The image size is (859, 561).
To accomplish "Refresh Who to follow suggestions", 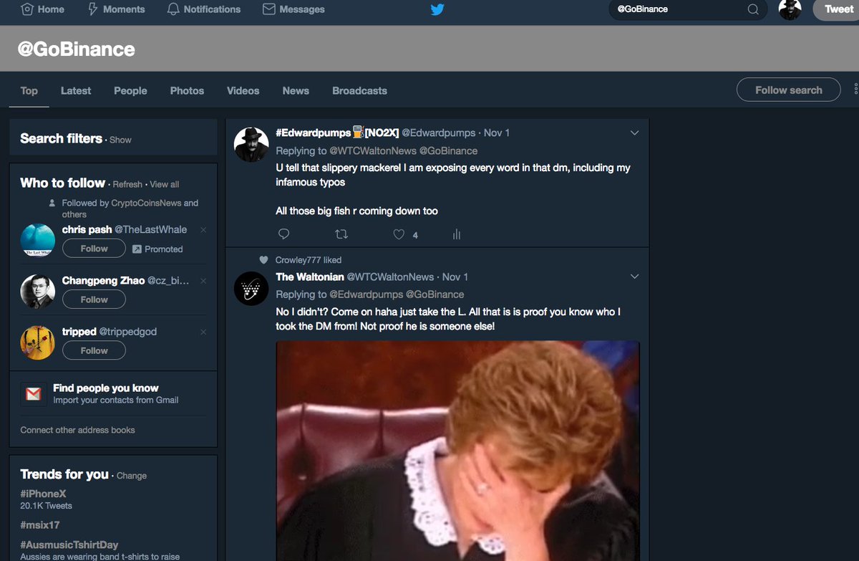I will pyautogui.click(x=127, y=184).
